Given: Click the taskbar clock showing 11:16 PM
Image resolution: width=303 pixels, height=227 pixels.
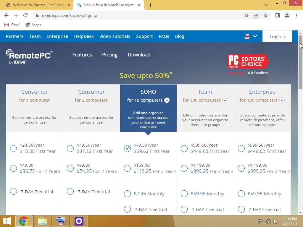Looking at the screenshot, I should pos(290,221).
